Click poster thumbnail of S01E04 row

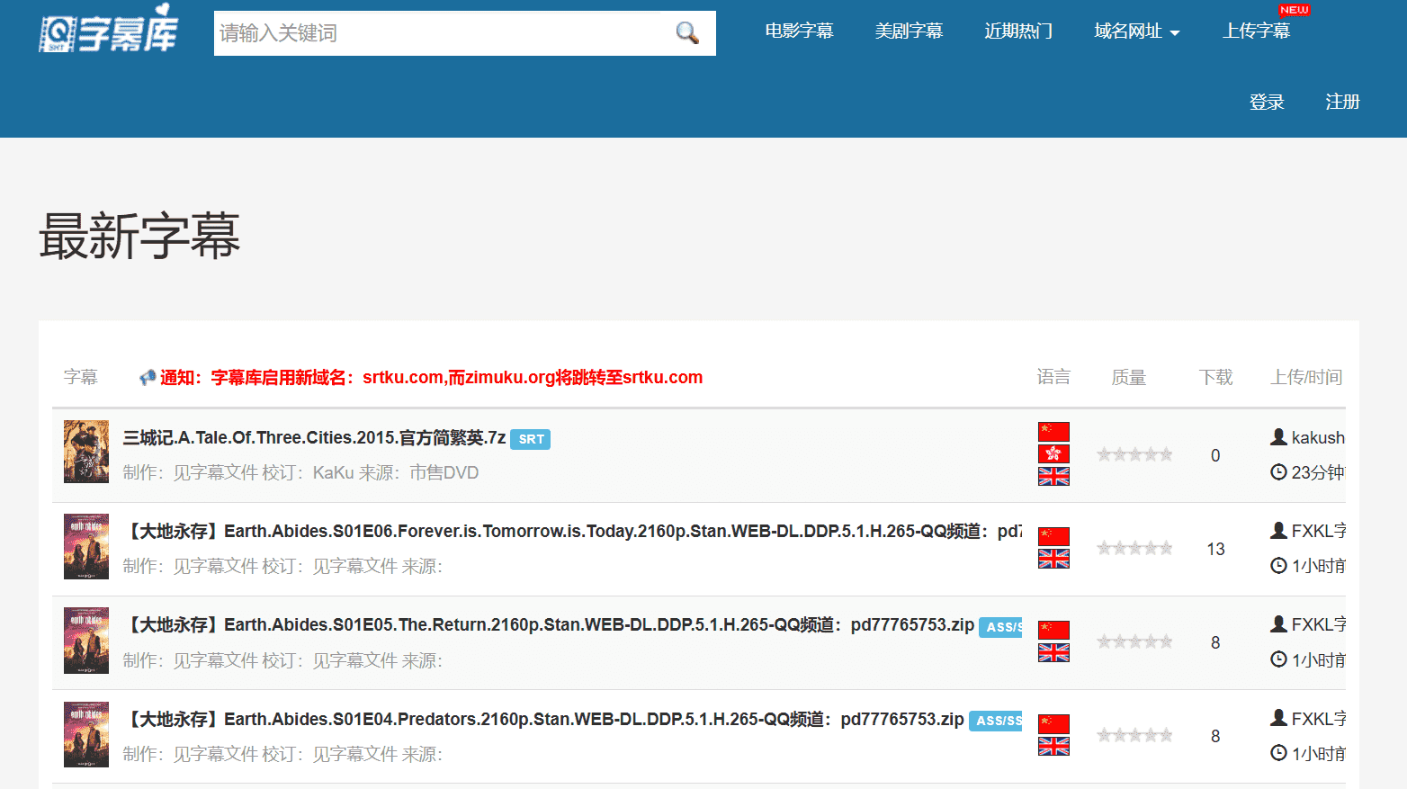coord(86,734)
